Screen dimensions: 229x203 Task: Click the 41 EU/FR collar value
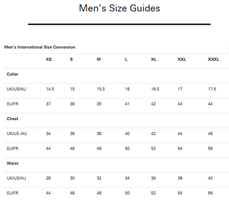(127, 104)
